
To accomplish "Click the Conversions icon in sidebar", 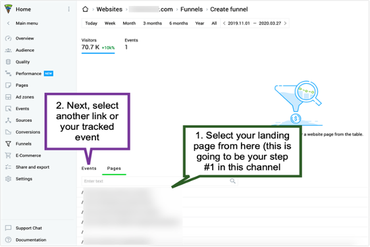I will tap(9, 132).
